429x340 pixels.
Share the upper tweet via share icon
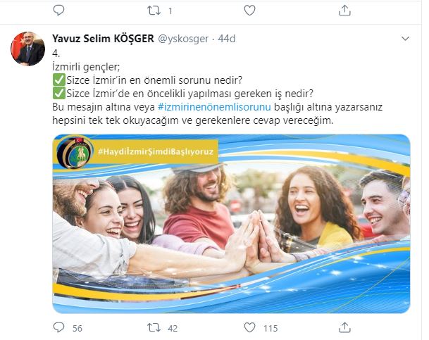click(x=344, y=11)
